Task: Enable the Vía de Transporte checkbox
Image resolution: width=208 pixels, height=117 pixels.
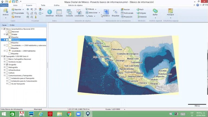Action: pyautogui.click(x=9, y=84)
